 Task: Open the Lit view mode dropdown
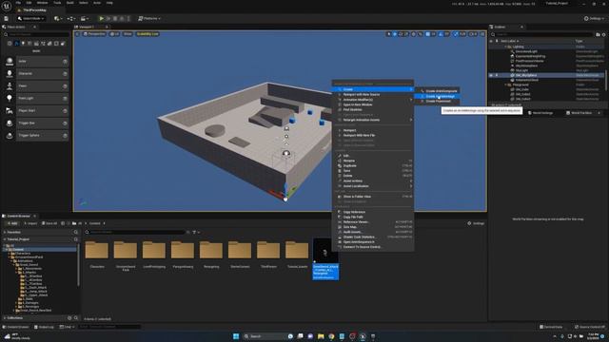pos(114,34)
